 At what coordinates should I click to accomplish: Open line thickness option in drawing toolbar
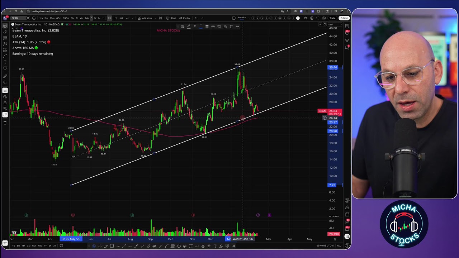point(207,27)
